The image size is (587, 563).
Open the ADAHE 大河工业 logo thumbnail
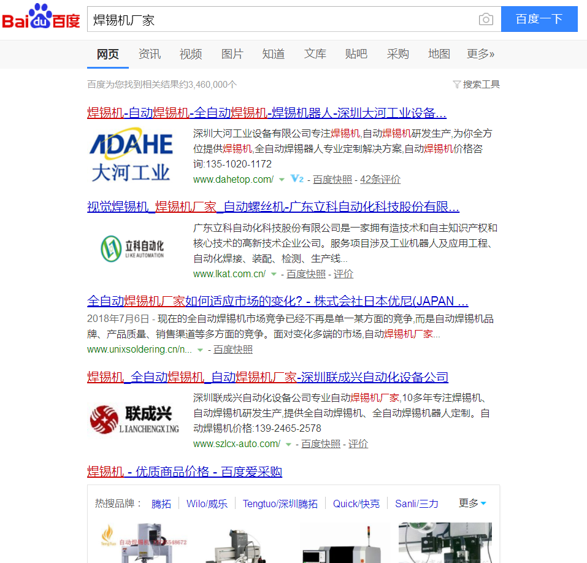(131, 155)
